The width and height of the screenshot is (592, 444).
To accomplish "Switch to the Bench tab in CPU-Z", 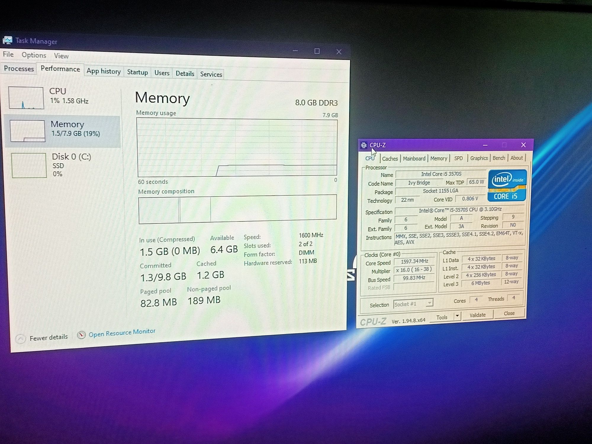I will coord(499,158).
